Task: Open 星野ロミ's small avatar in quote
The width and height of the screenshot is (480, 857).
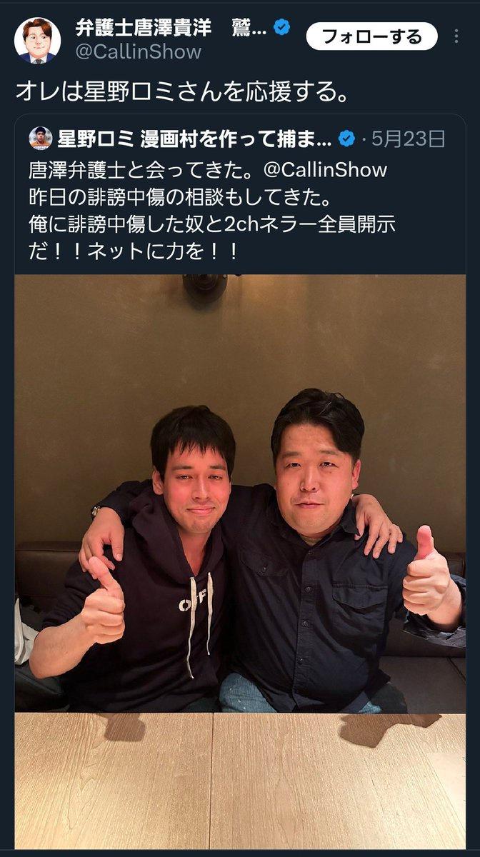Action: tap(41, 139)
